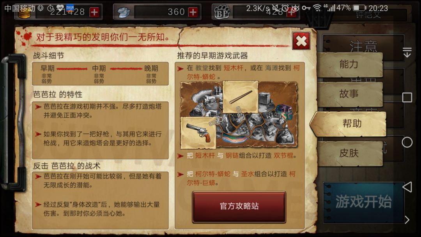Screen dimensions: 421x237
Task: Tap the revolver weapon thumbnail
Action: point(198,133)
